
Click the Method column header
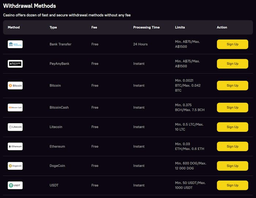tap(14, 27)
